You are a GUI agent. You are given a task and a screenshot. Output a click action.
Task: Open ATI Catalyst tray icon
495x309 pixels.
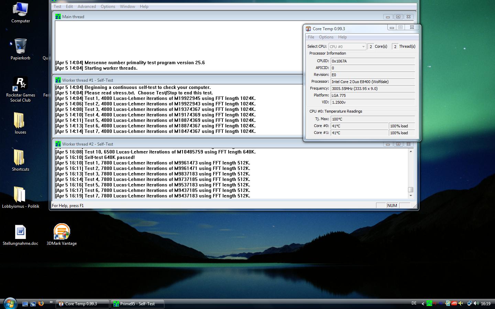click(454, 303)
